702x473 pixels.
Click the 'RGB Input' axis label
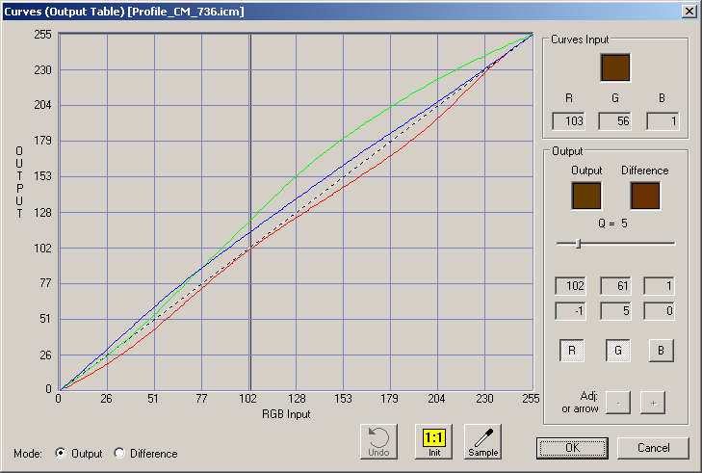(x=286, y=414)
